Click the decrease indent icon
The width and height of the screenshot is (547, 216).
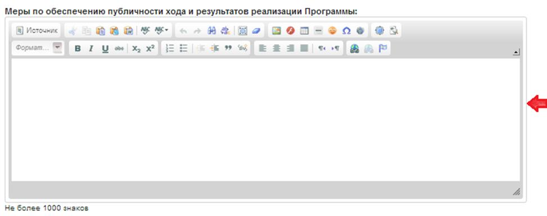(x=201, y=48)
